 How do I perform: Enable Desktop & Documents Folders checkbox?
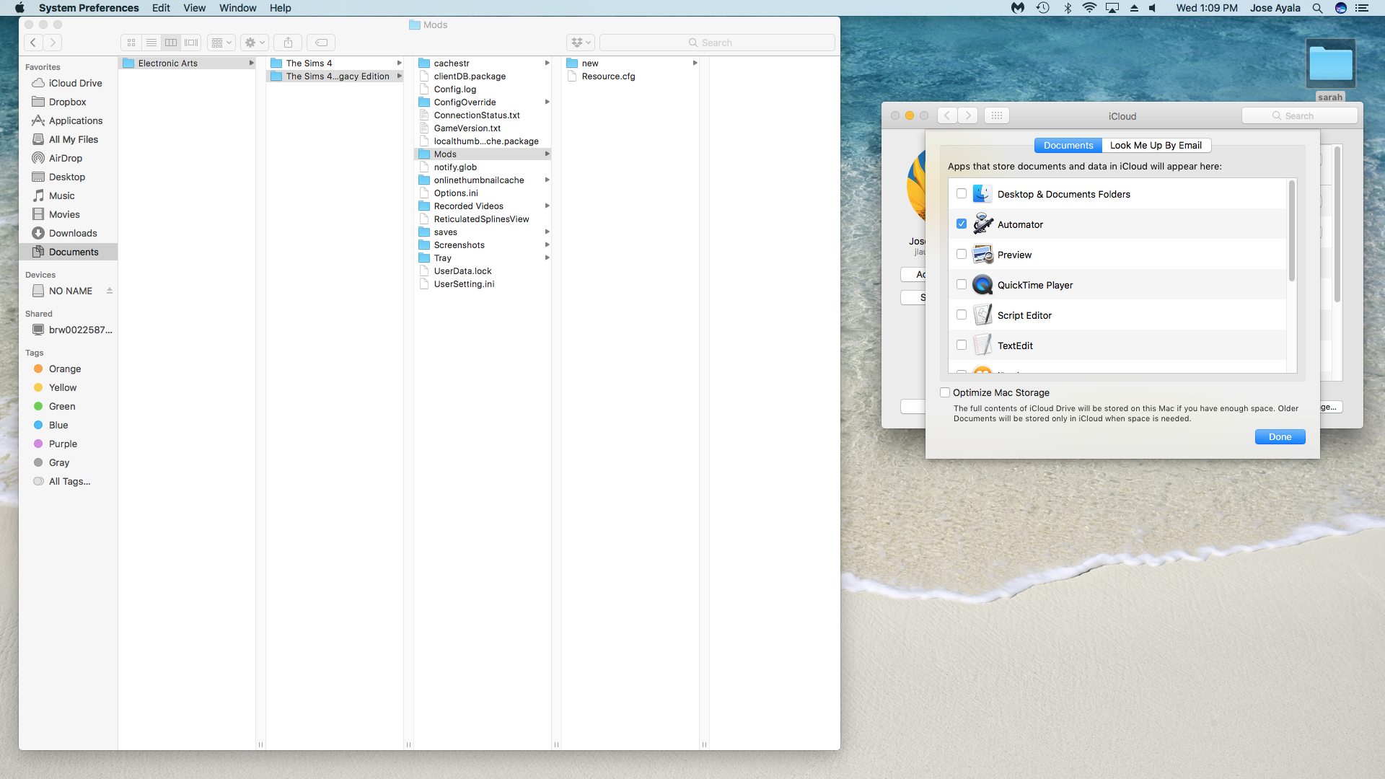click(962, 193)
